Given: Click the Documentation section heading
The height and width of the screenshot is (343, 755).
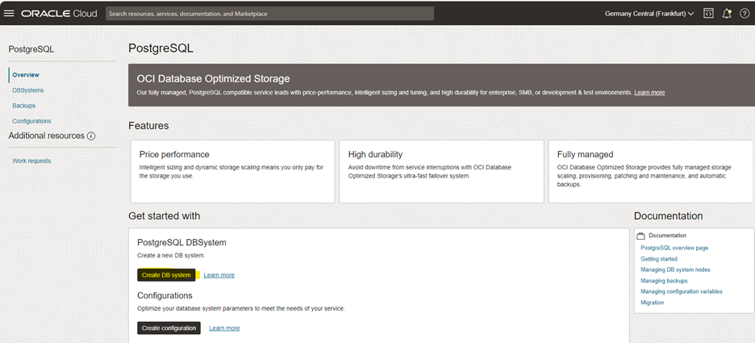Looking at the screenshot, I should tap(668, 215).
